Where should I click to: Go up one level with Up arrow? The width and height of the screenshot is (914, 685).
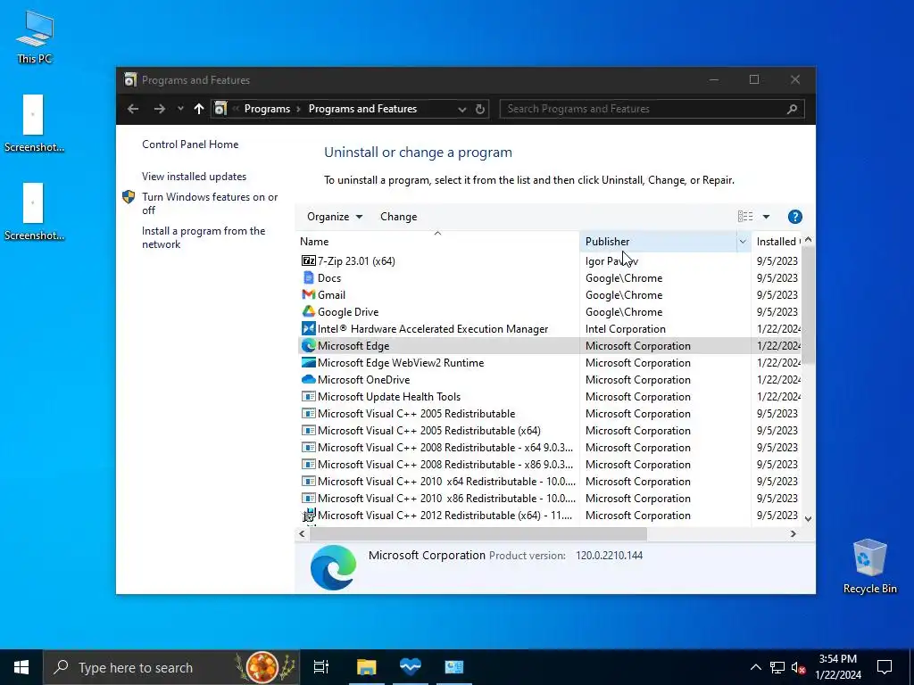pyautogui.click(x=199, y=109)
